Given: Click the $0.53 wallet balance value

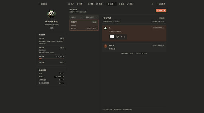Looking at the screenshot, I should point(62,63).
